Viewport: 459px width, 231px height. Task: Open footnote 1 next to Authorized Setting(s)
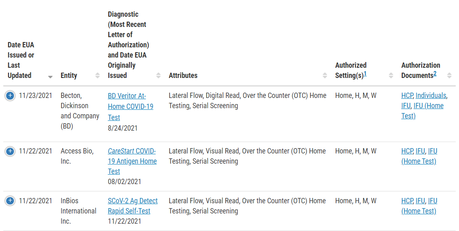click(x=365, y=74)
